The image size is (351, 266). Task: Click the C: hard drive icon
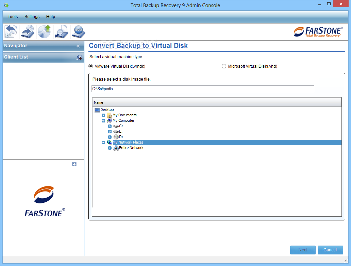pos(116,126)
